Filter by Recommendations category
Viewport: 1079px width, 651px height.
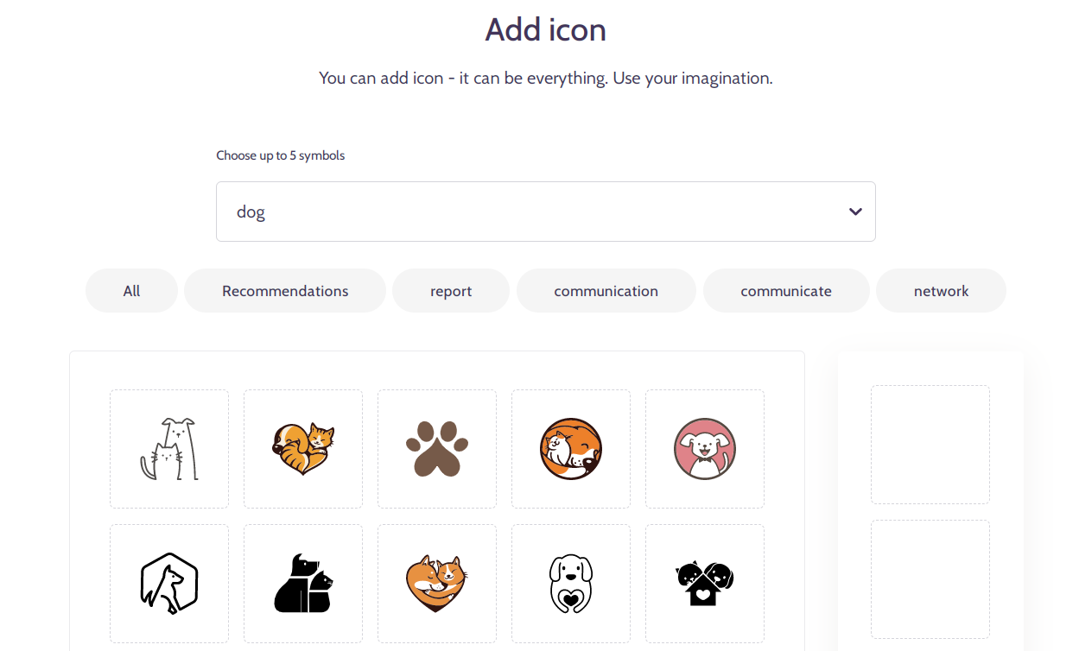(285, 291)
